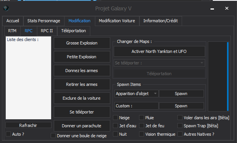Click the Custom input field
Viewport: 237px width, 143px height.
click(x=136, y=106)
